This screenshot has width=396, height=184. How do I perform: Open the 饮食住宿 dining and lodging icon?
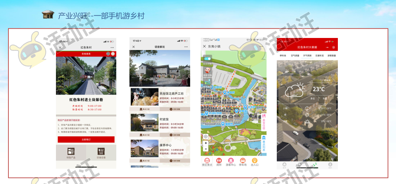point(101,152)
